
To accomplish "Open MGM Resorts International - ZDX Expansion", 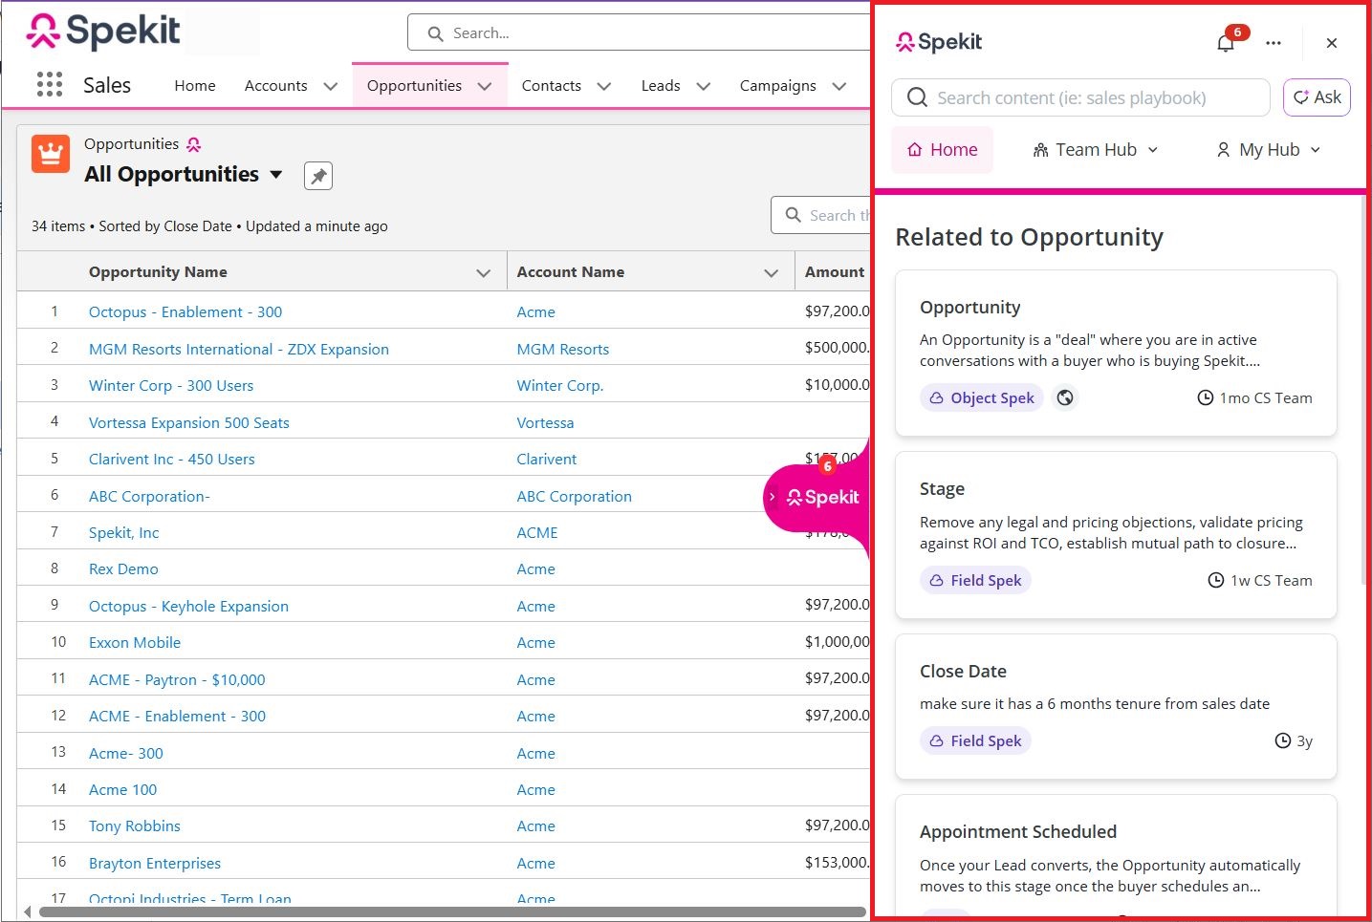I will [x=239, y=349].
